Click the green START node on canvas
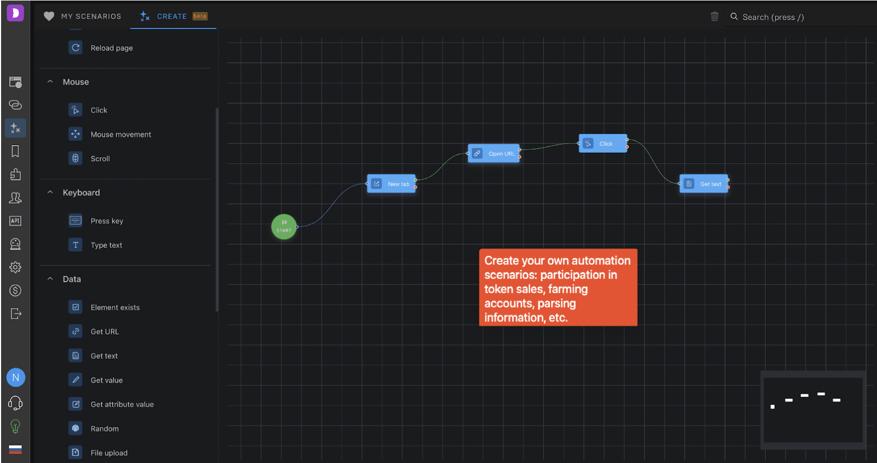This screenshot has width=877, height=463. [284, 227]
